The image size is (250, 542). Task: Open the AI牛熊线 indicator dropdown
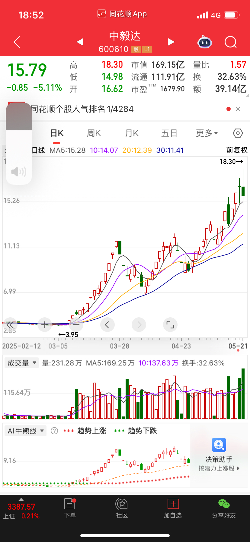(x=26, y=431)
